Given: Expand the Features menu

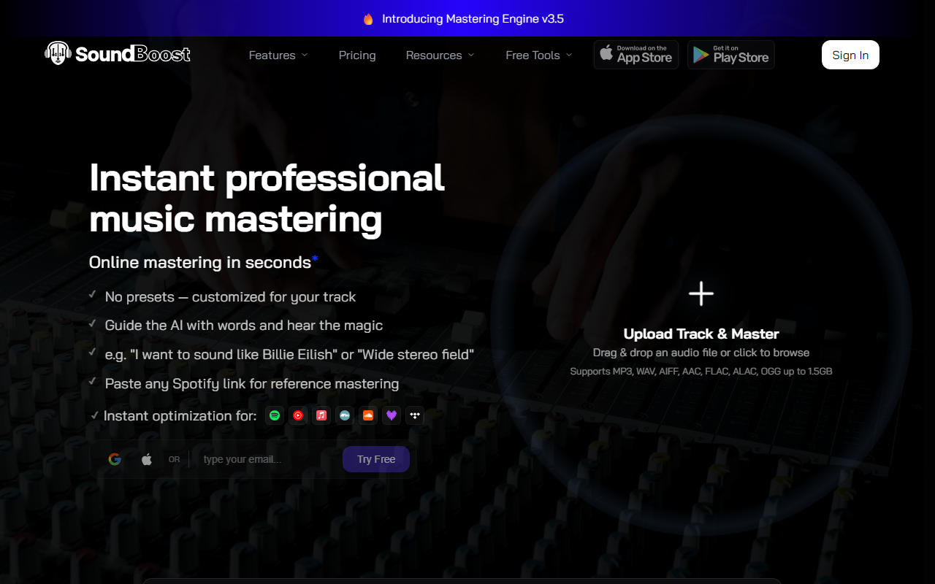Looking at the screenshot, I should [x=278, y=55].
